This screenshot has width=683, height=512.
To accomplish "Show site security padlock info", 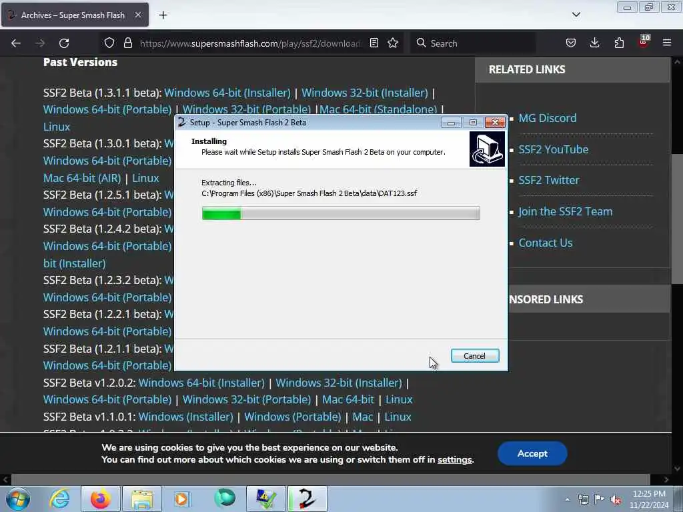I will coord(127,43).
